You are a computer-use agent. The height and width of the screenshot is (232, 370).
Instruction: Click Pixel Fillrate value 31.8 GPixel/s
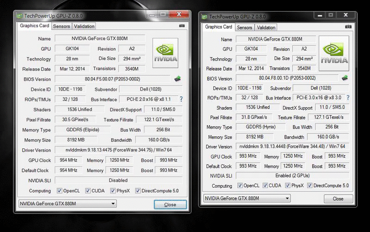[254, 117]
